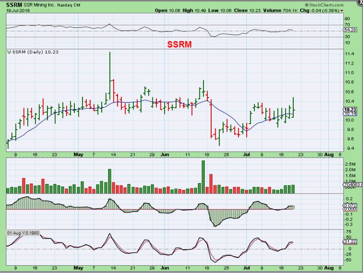Click the 'SSRM (Daily) 10.23' legend label
Screen dimensions: 363x273
tap(35, 52)
